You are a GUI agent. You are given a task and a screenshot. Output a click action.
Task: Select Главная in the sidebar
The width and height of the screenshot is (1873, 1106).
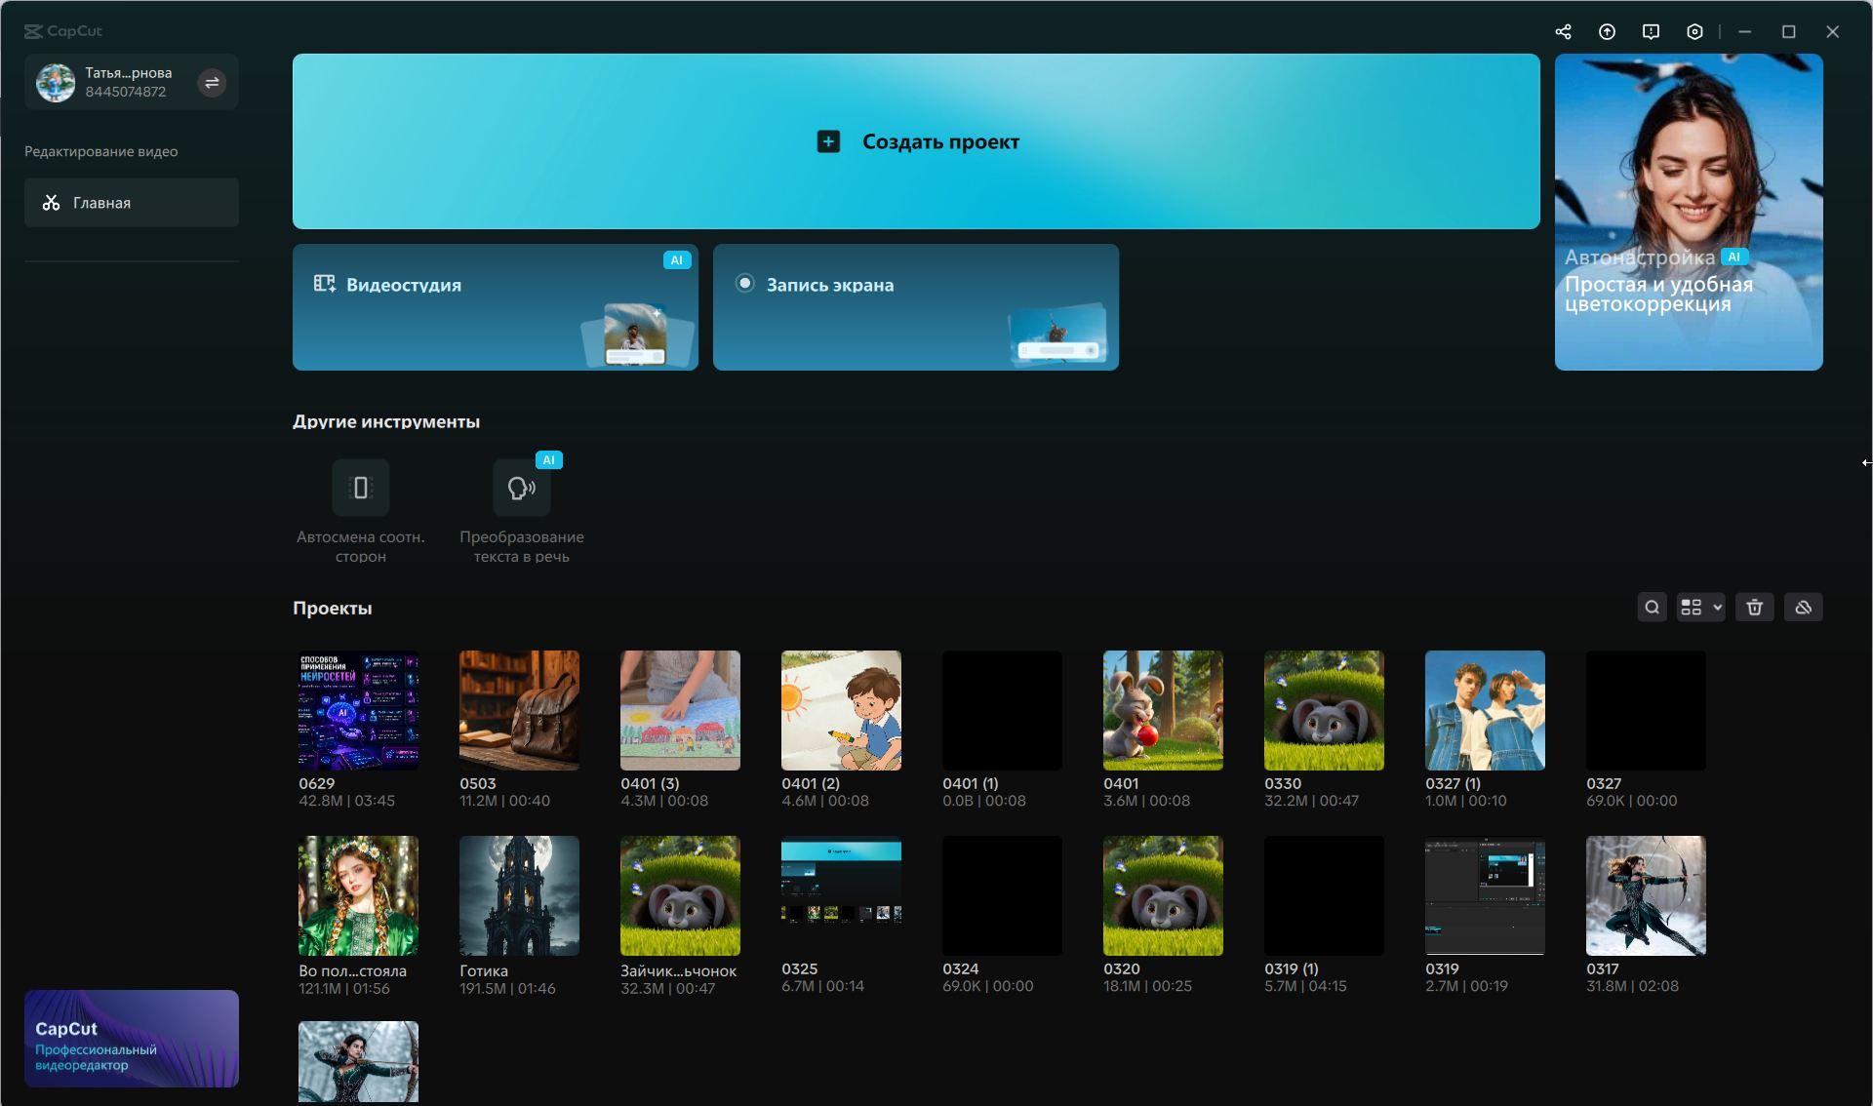tap(132, 203)
